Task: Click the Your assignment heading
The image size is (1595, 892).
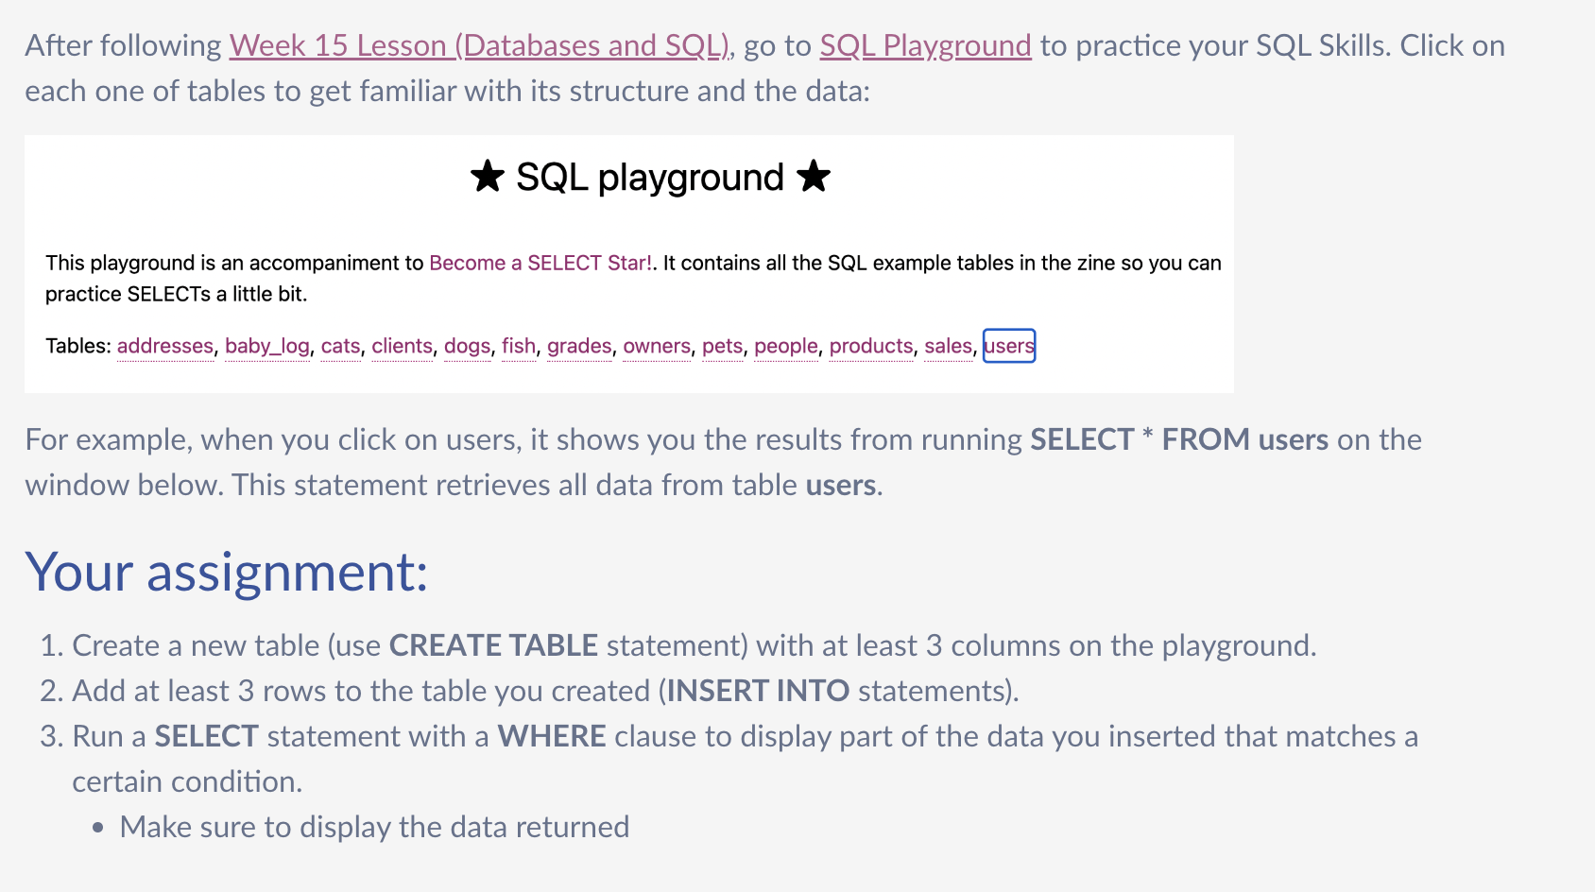Action: [x=227, y=573]
